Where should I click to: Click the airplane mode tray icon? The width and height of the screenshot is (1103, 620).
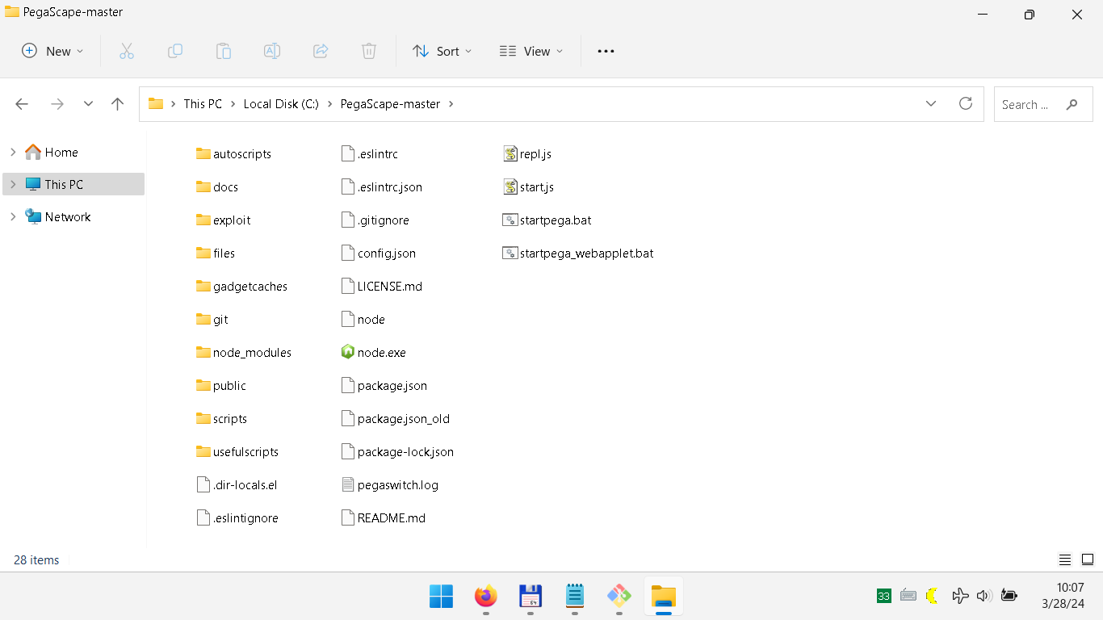click(960, 596)
